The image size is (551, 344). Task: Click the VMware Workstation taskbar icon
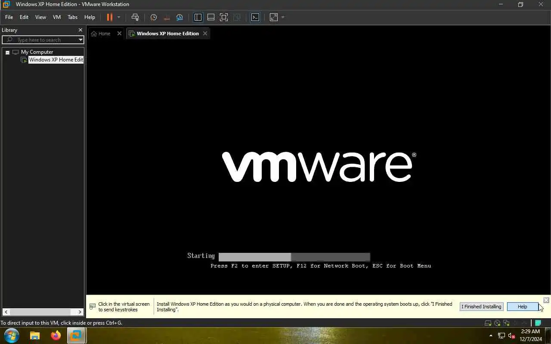(76, 335)
